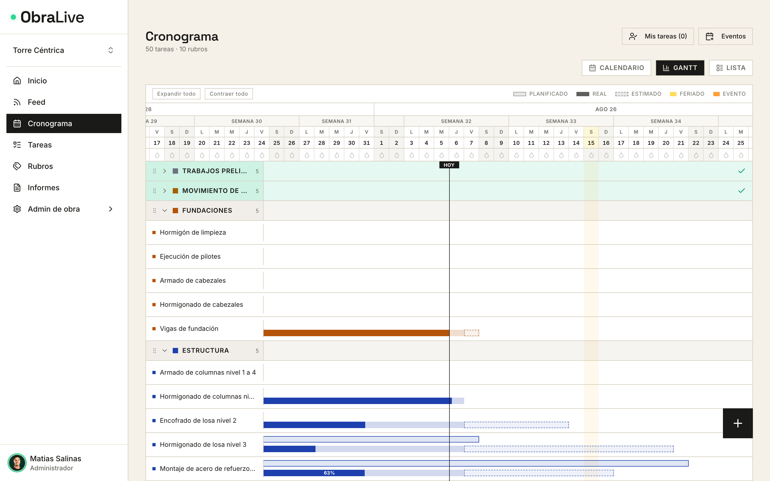The height and width of the screenshot is (481, 770).
Task: Switch to the GANTT view
Action: [680, 68]
